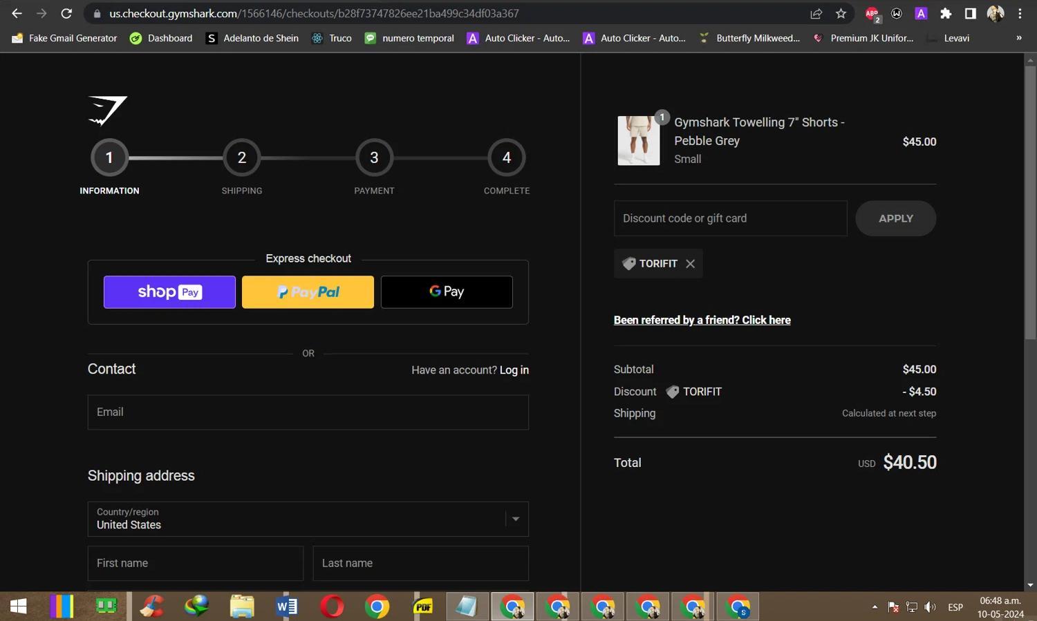Screen dimensions: 1037x621
Task: Focus the First name field
Action: 196,564
